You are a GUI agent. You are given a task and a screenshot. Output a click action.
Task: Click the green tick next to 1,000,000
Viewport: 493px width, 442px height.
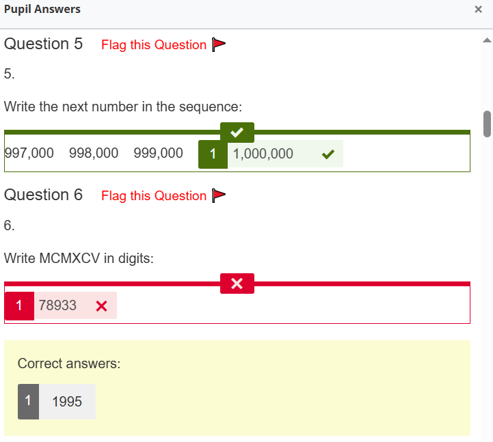[x=328, y=154]
